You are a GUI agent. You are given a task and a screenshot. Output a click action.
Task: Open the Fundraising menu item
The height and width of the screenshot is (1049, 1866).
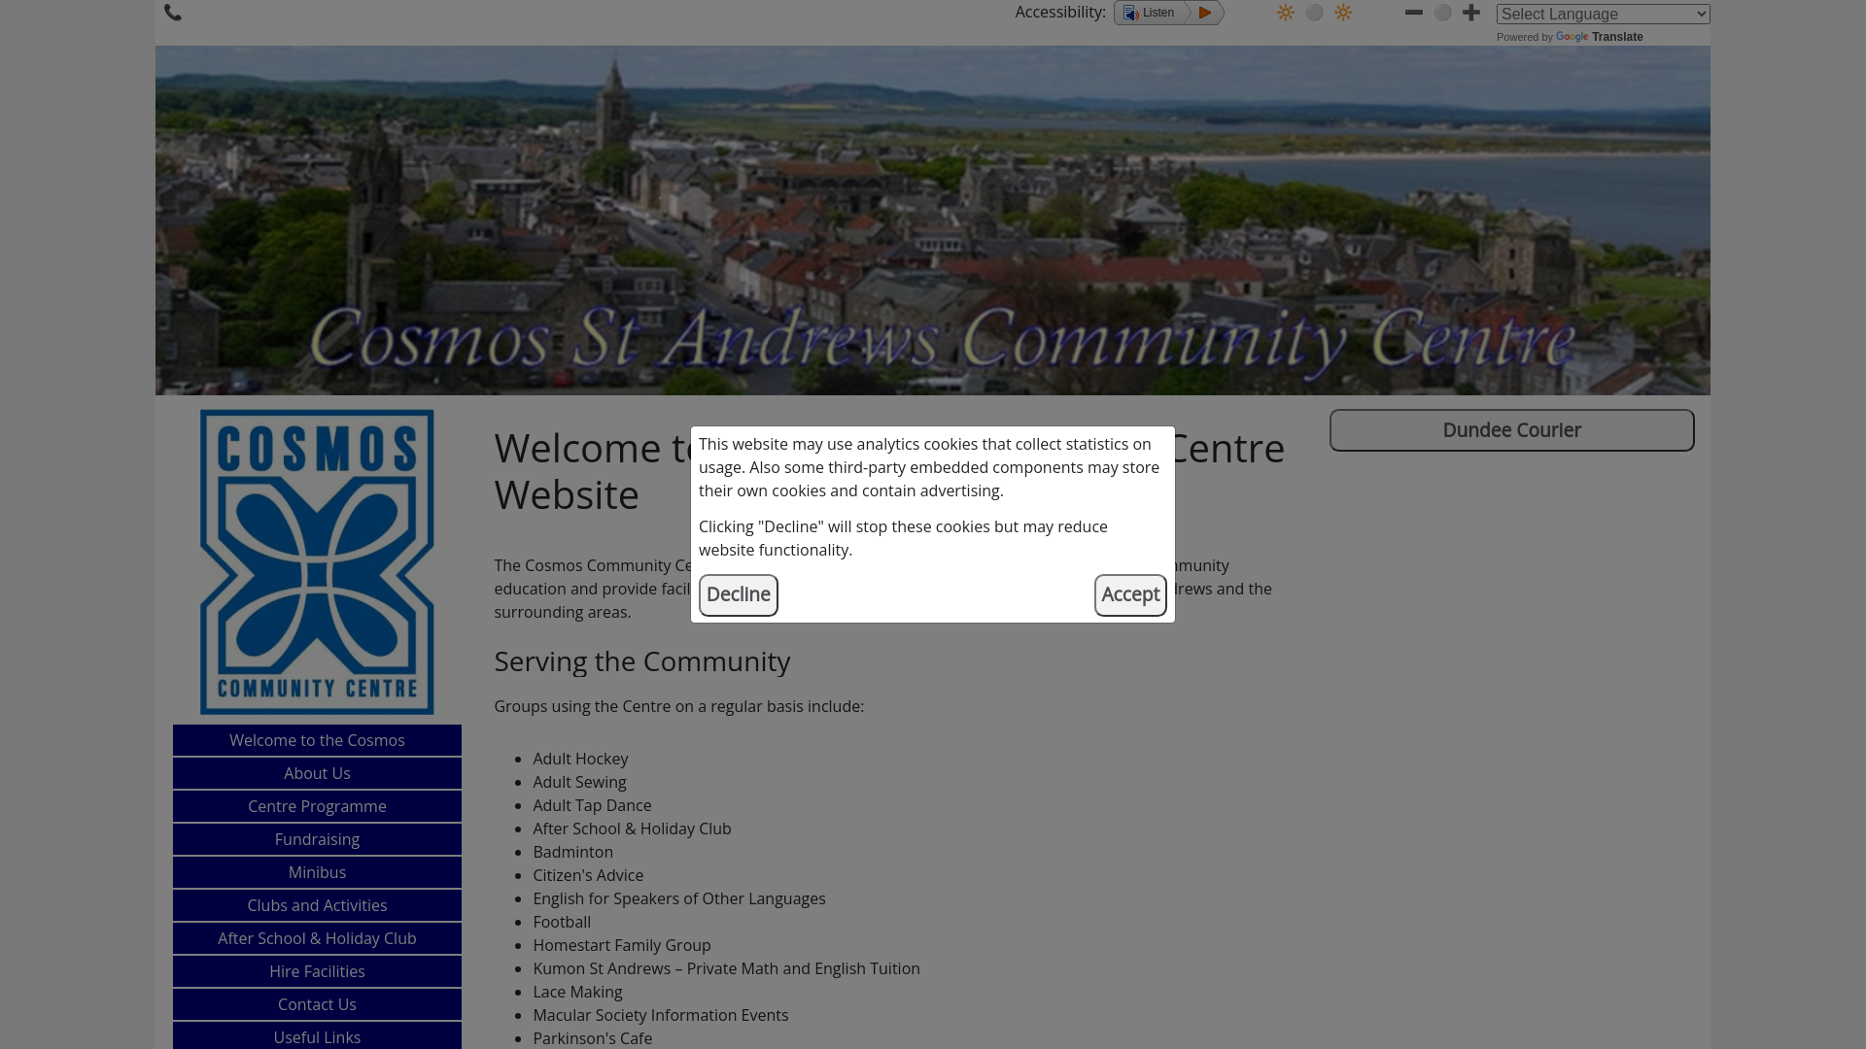pyautogui.click(x=317, y=839)
